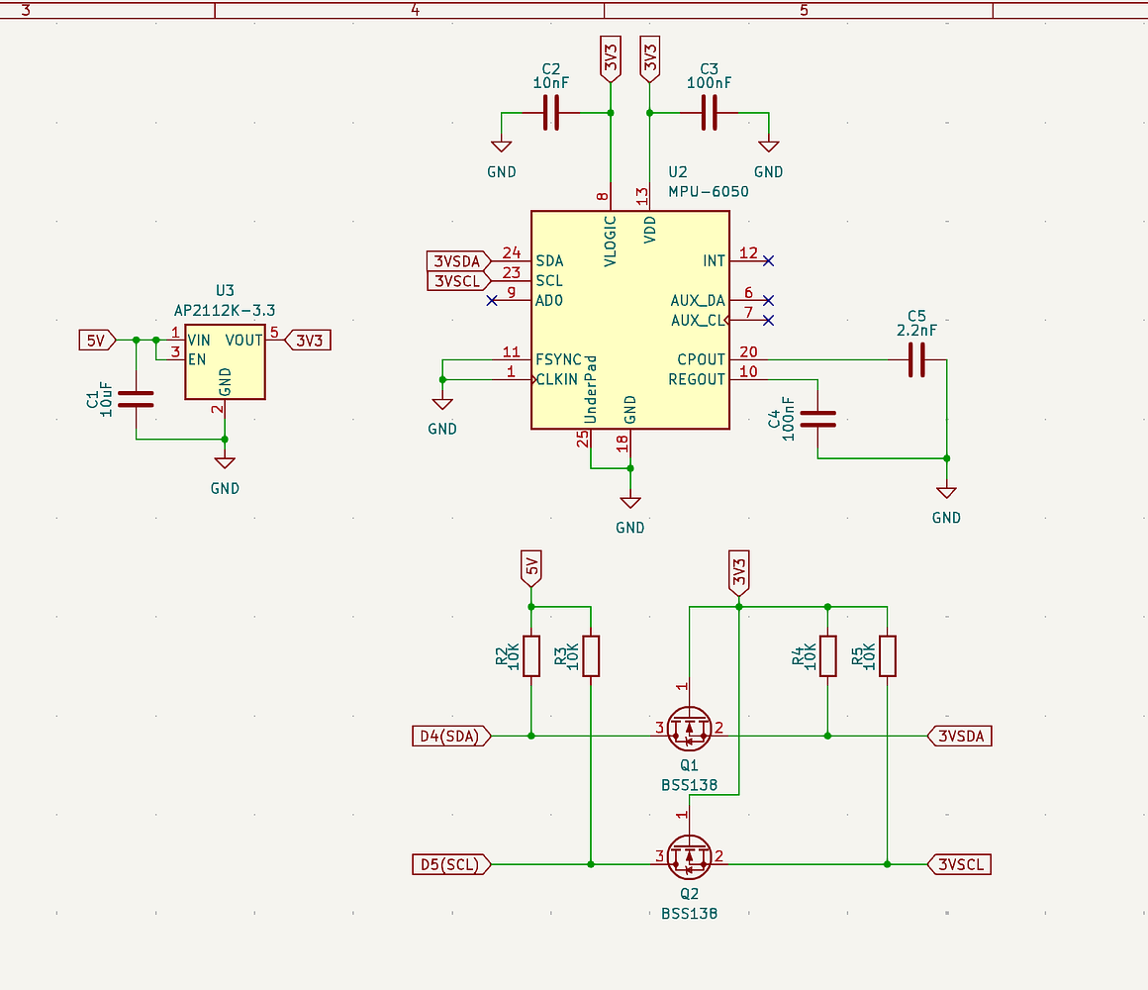1148x990 pixels.
Task: Select the 3VSCL label at right of Q2
Action: 960,865
